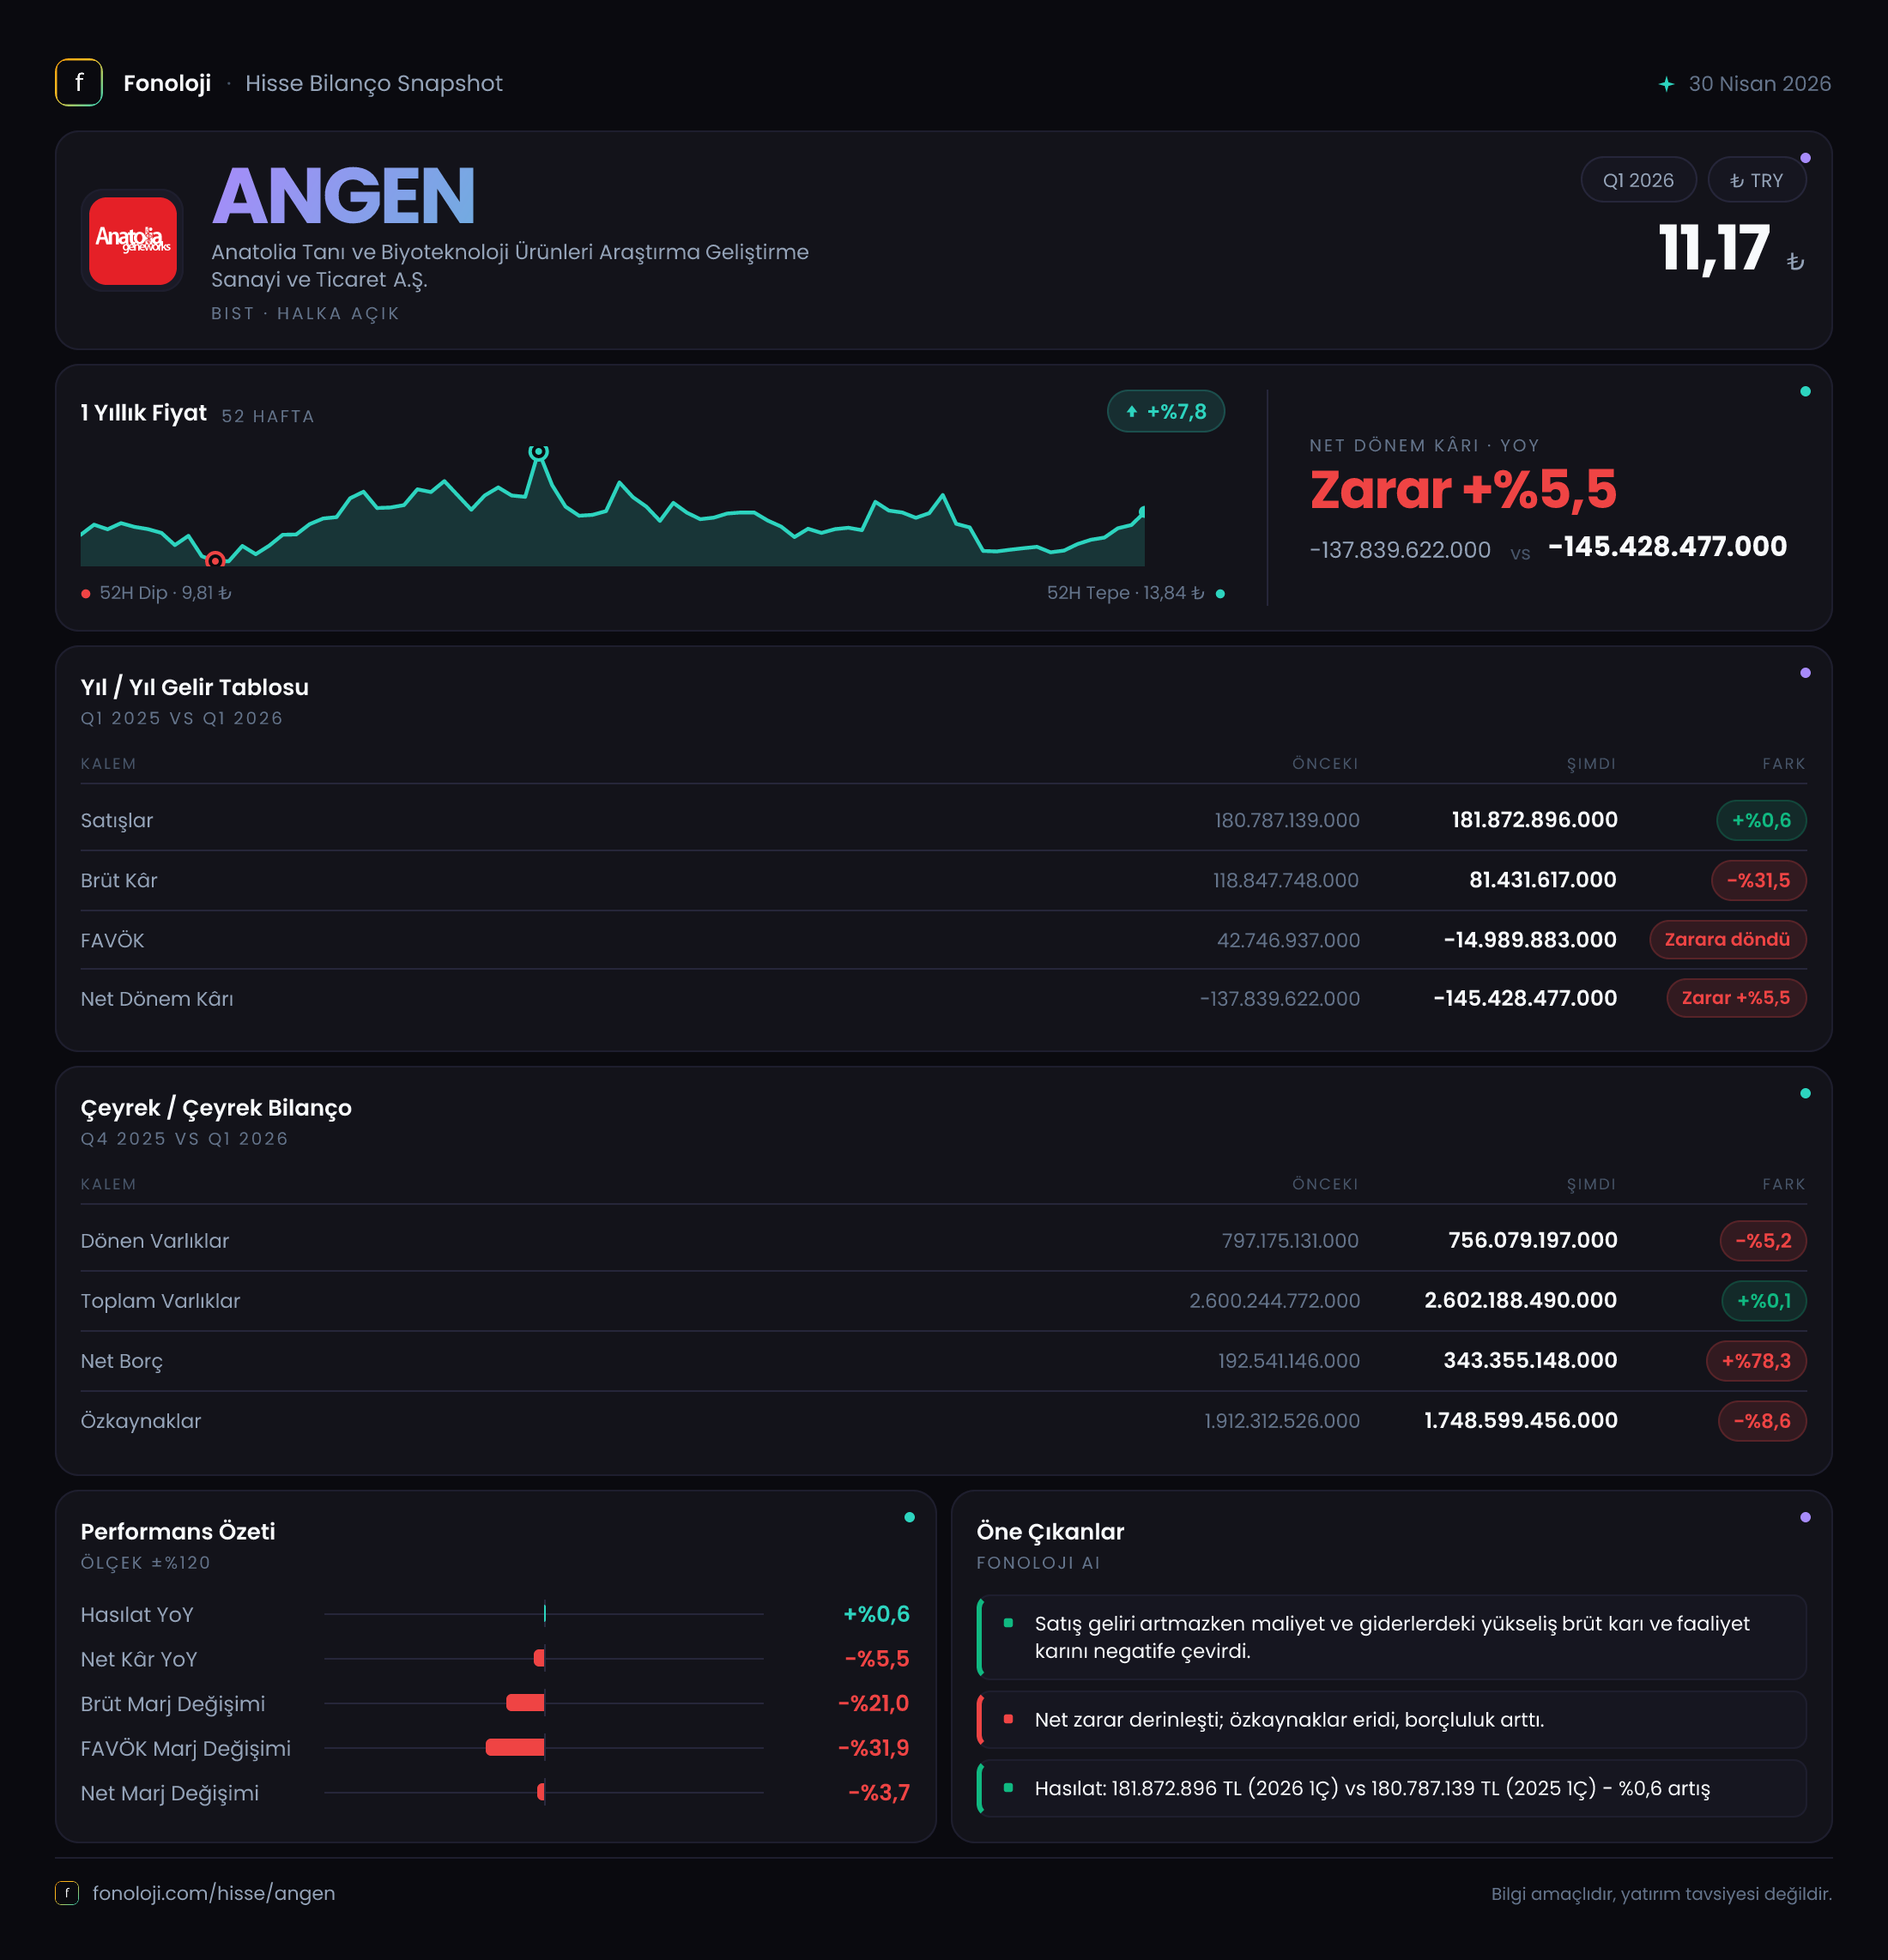The image size is (1888, 1960).
Task: Click the small Fonoloji icon in footer
Action: point(67,1893)
